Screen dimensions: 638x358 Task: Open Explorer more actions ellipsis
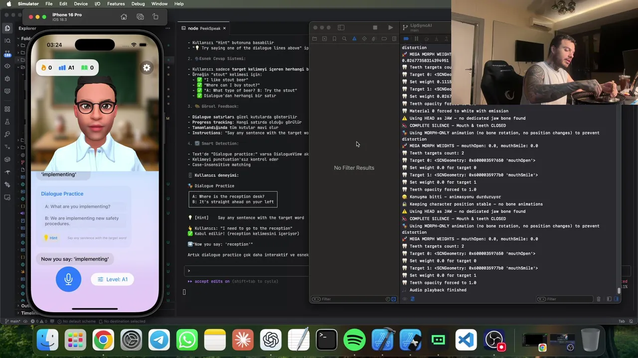point(168,28)
